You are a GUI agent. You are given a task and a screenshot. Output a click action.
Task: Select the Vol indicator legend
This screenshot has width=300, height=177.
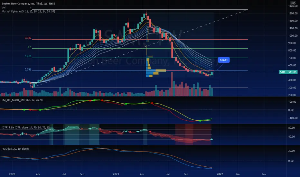pos(4,7)
